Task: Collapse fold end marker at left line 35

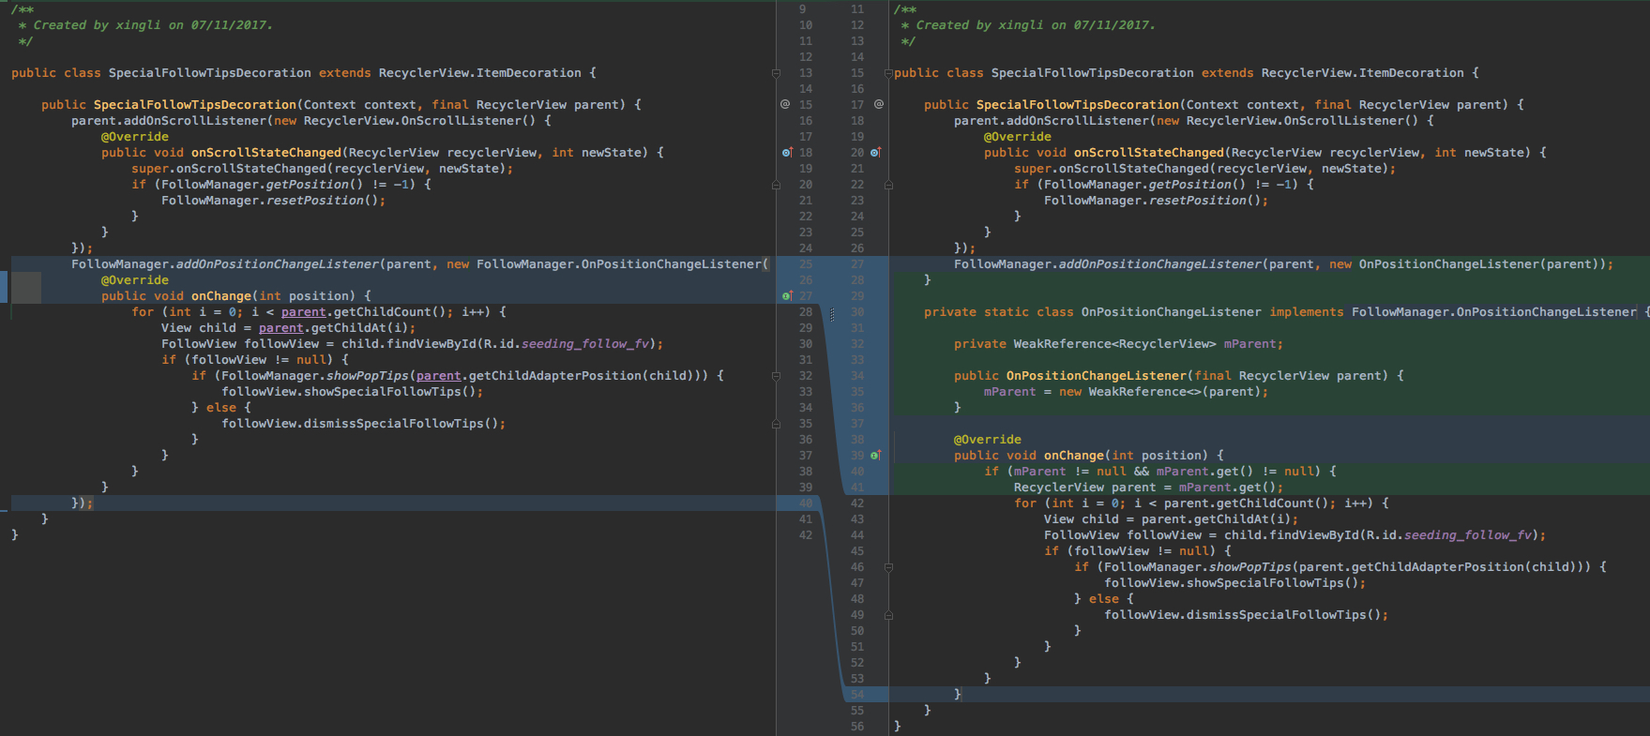Action: tap(776, 424)
